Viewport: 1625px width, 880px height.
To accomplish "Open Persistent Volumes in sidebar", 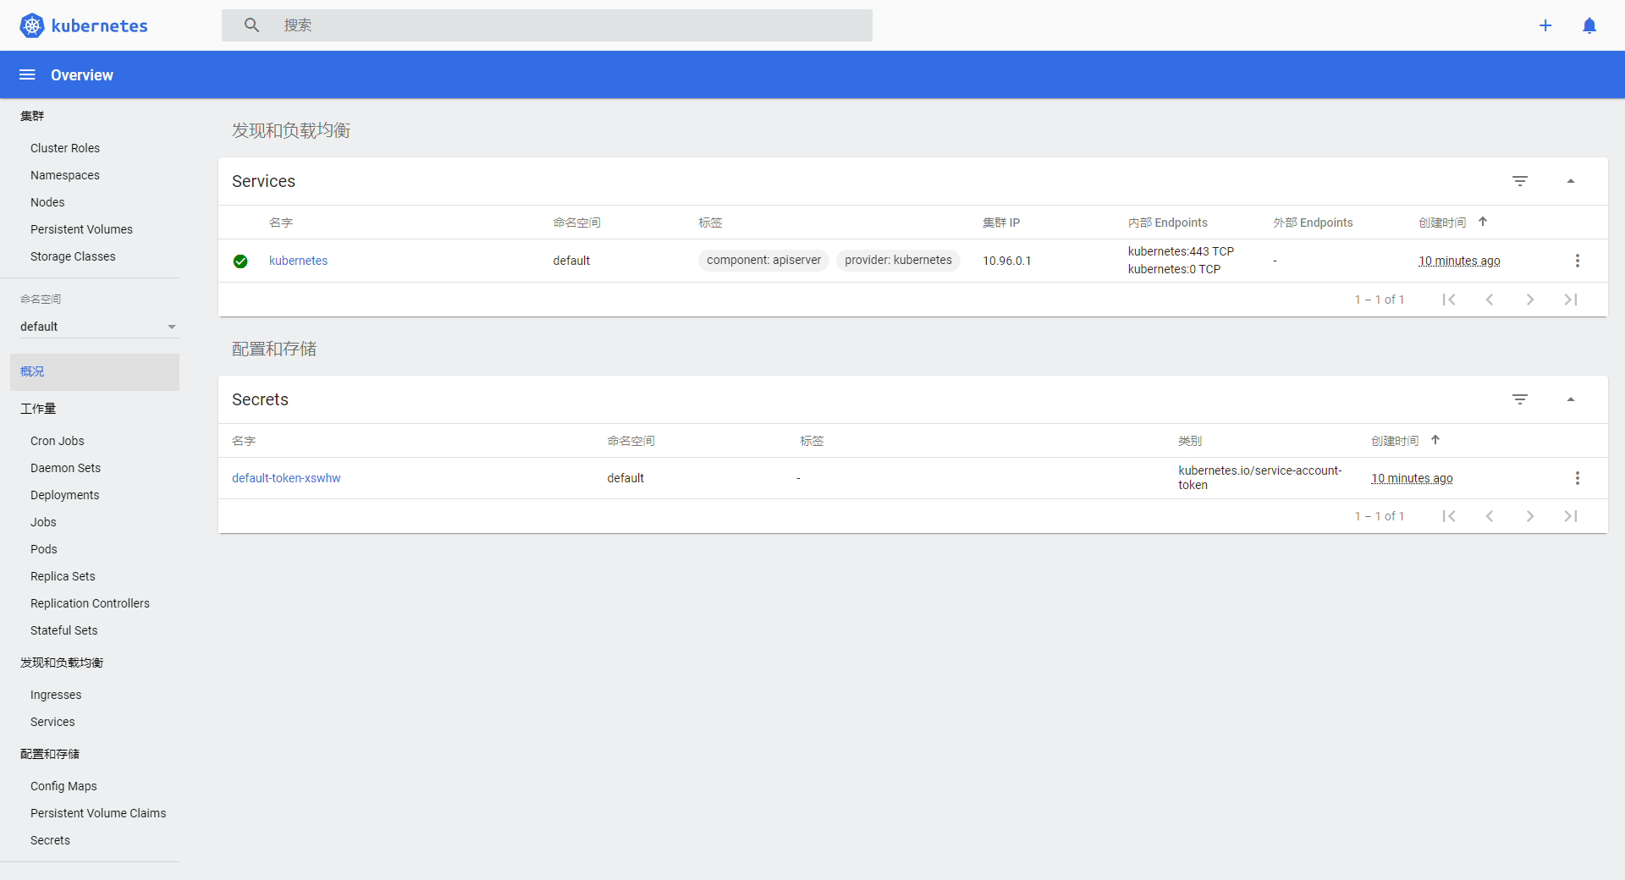I will (x=81, y=229).
